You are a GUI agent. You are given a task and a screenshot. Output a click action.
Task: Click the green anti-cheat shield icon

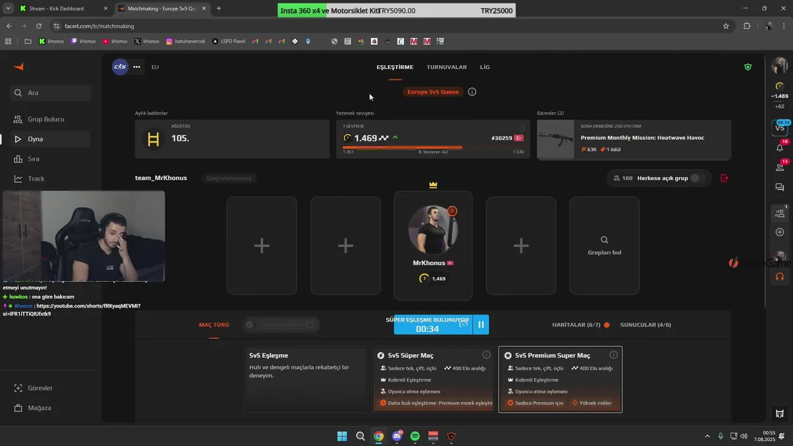coord(748,67)
